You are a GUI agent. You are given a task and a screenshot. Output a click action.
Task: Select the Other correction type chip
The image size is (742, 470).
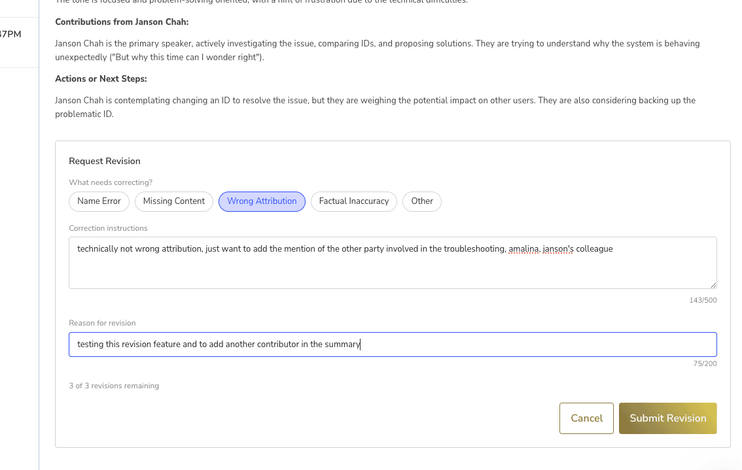coord(422,201)
